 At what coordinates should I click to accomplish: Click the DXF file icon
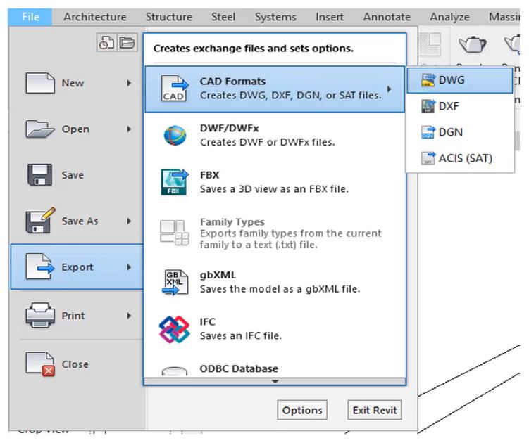pyautogui.click(x=428, y=106)
